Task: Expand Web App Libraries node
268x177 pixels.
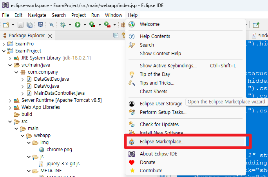Action: coord(10,107)
